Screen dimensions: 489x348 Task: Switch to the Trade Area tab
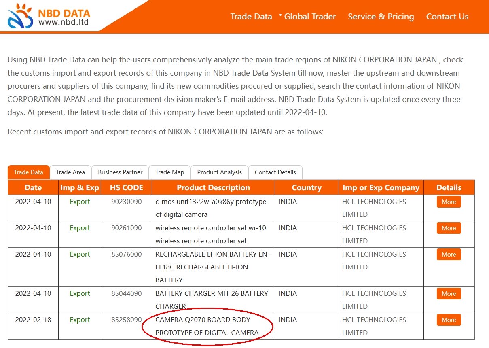click(x=70, y=172)
